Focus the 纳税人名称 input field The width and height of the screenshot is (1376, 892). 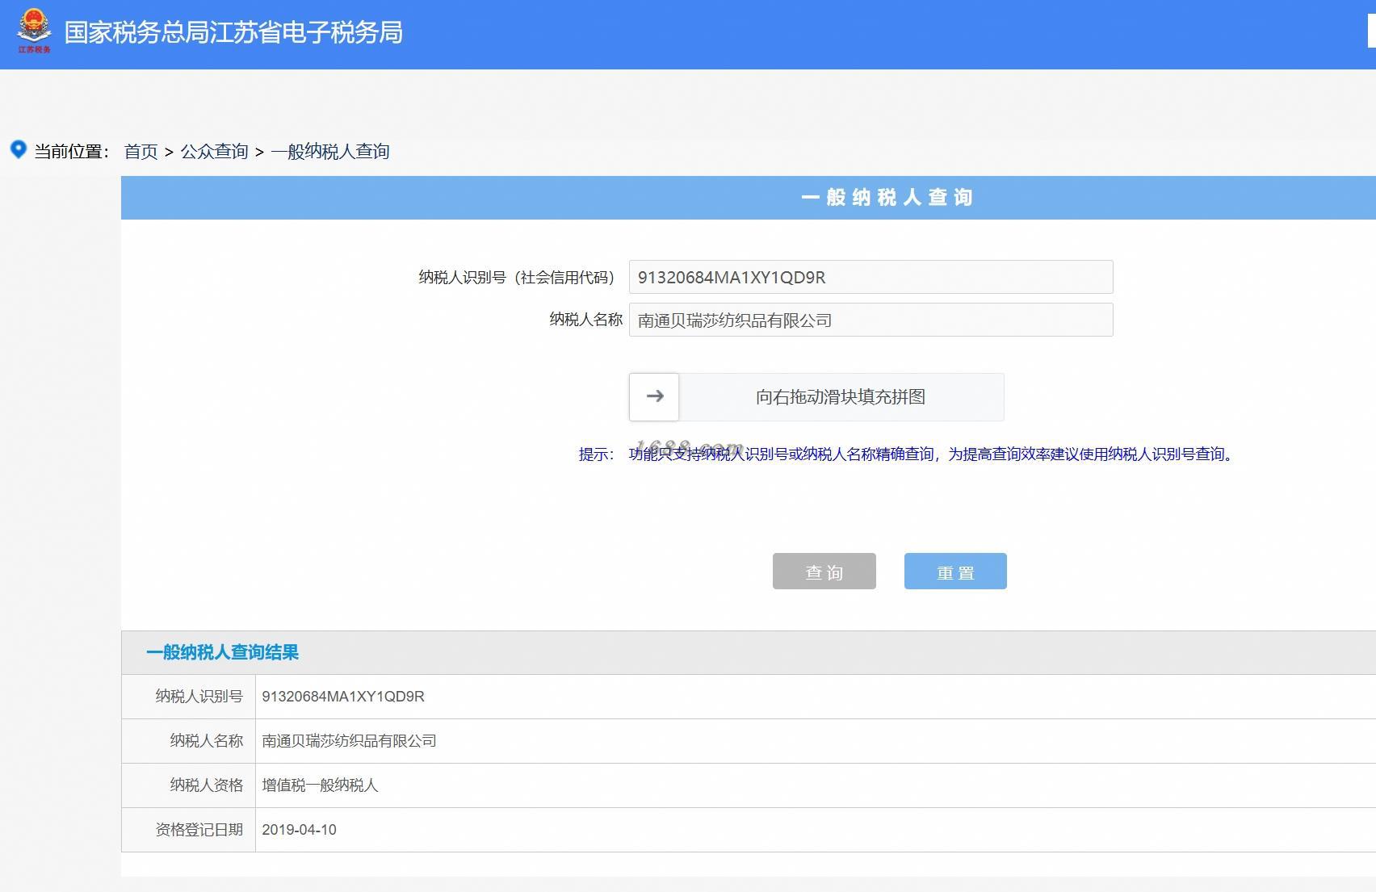(x=870, y=320)
